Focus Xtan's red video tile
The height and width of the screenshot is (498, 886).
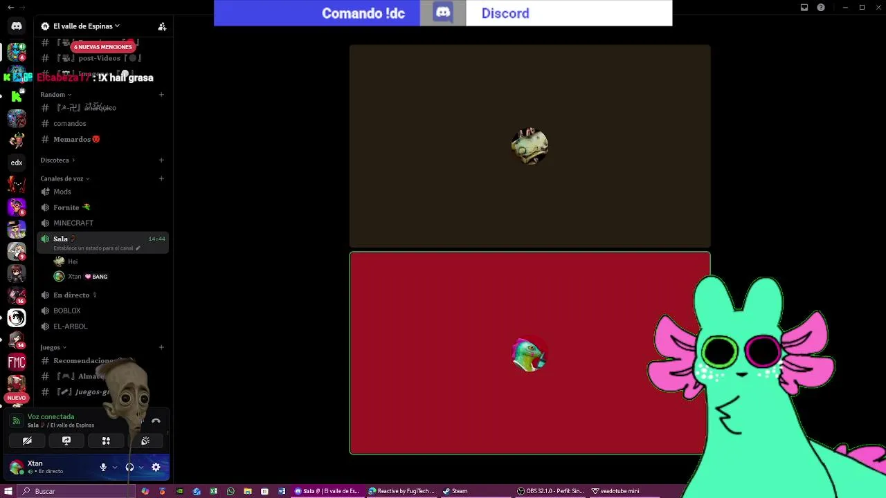coord(530,353)
